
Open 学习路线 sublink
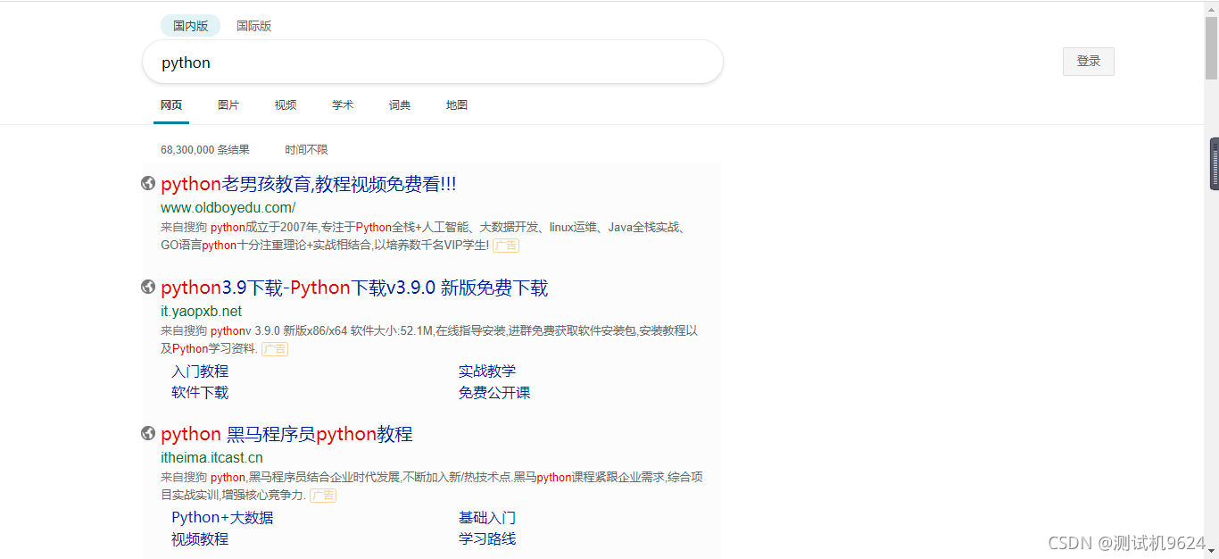[487, 539]
